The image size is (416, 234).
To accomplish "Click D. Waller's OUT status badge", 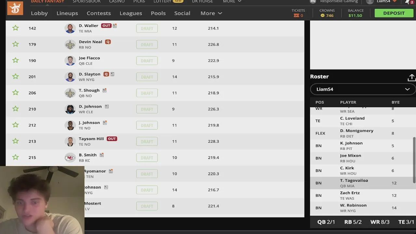I will (106, 26).
